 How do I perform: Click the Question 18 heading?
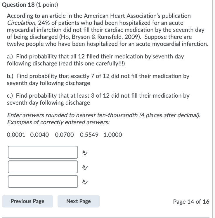(x=30, y=5)
